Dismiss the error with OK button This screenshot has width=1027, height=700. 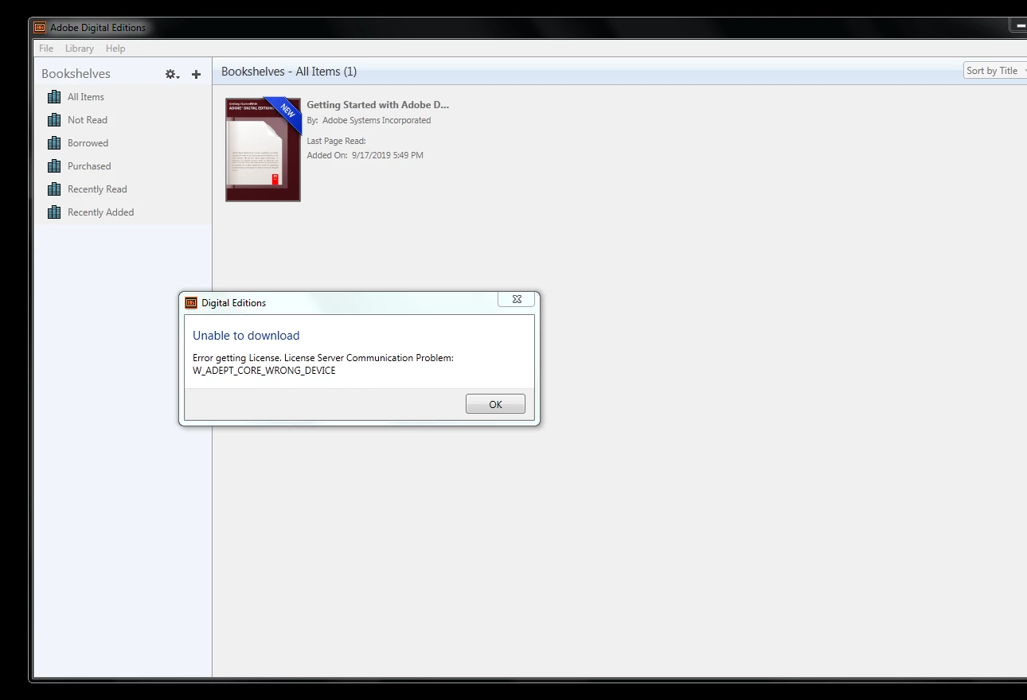point(495,404)
